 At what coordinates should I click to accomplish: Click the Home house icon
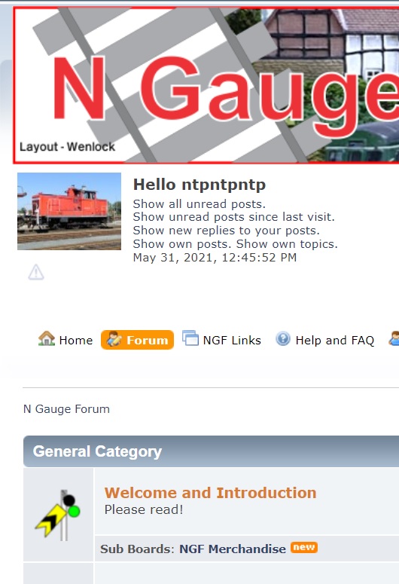tap(47, 338)
